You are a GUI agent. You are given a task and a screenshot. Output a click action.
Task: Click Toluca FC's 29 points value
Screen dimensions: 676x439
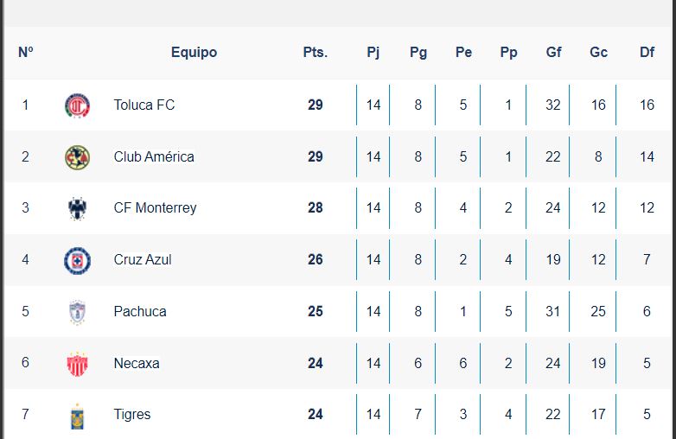click(x=315, y=105)
